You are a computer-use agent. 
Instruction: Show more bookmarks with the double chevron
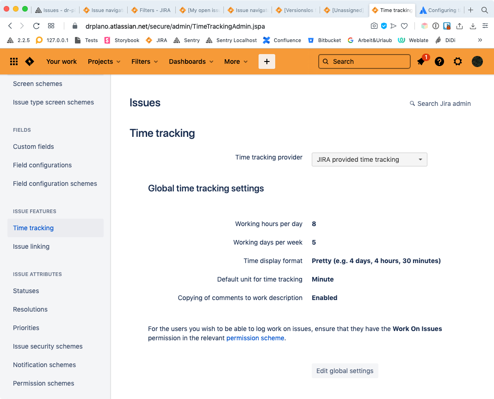480,40
